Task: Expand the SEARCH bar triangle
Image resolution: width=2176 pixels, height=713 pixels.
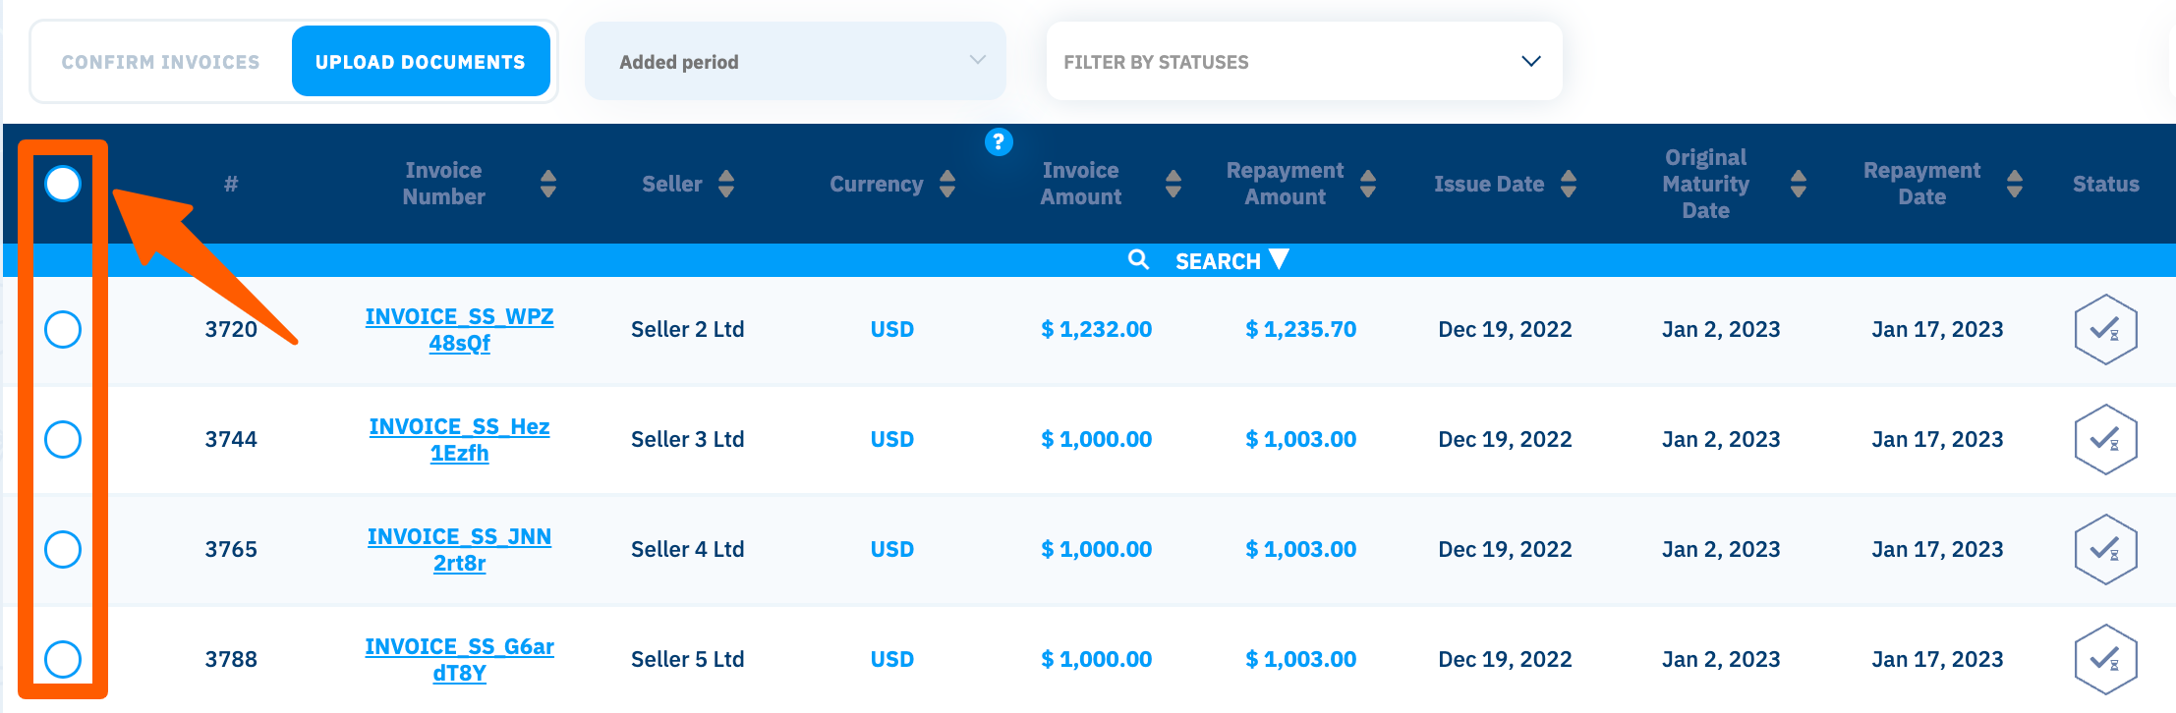Action: [x=1279, y=259]
